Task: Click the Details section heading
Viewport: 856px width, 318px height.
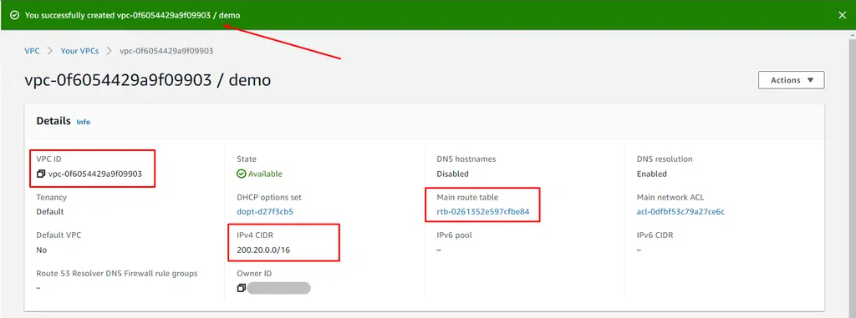Action: [x=53, y=121]
